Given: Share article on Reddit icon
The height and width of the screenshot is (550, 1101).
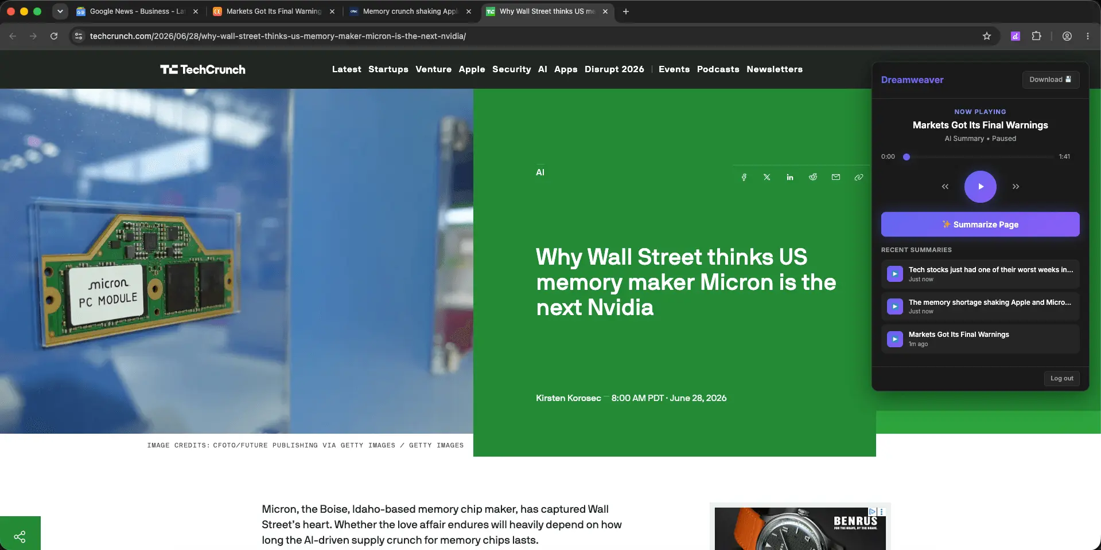Looking at the screenshot, I should coord(813,178).
